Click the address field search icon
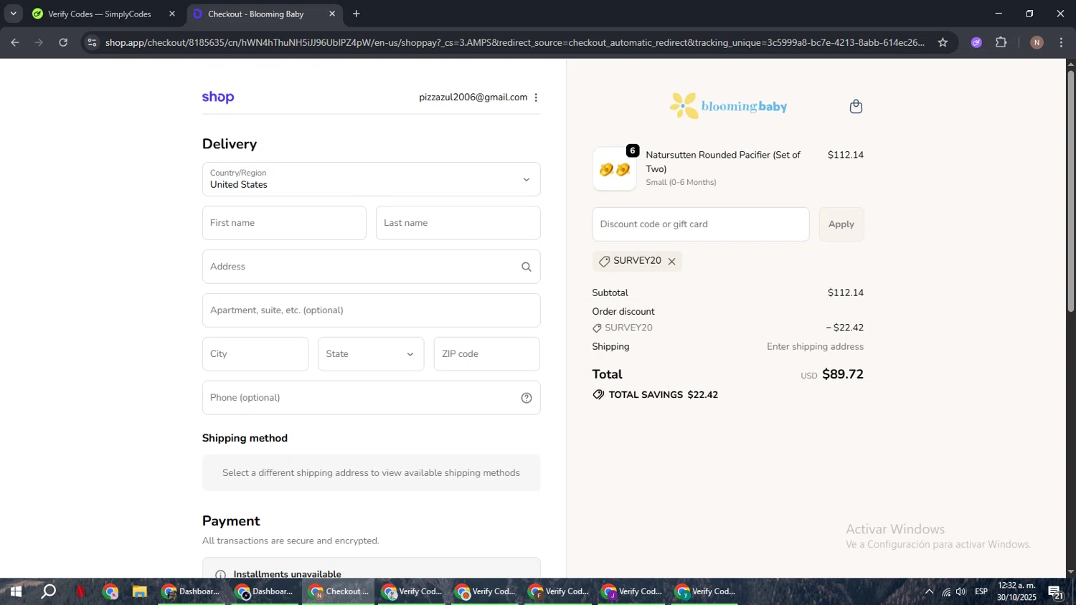1076x605 pixels. coord(527,267)
